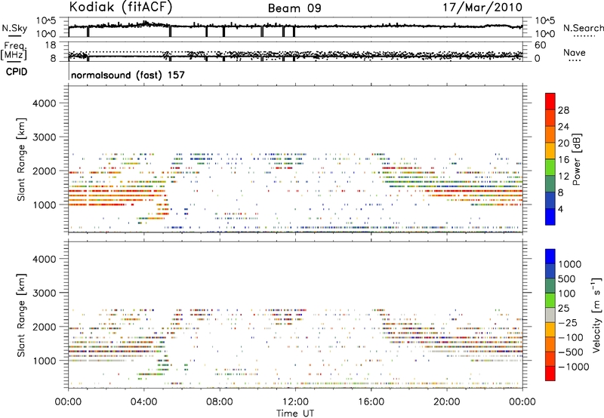Select the bright blue power segment below 4 dB
The height and width of the screenshot is (418, 604).
click(x=550, y=217)
